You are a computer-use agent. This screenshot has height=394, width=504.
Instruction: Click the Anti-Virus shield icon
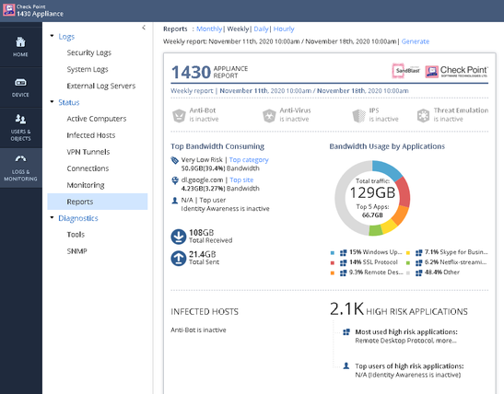(x=269, y=116)
